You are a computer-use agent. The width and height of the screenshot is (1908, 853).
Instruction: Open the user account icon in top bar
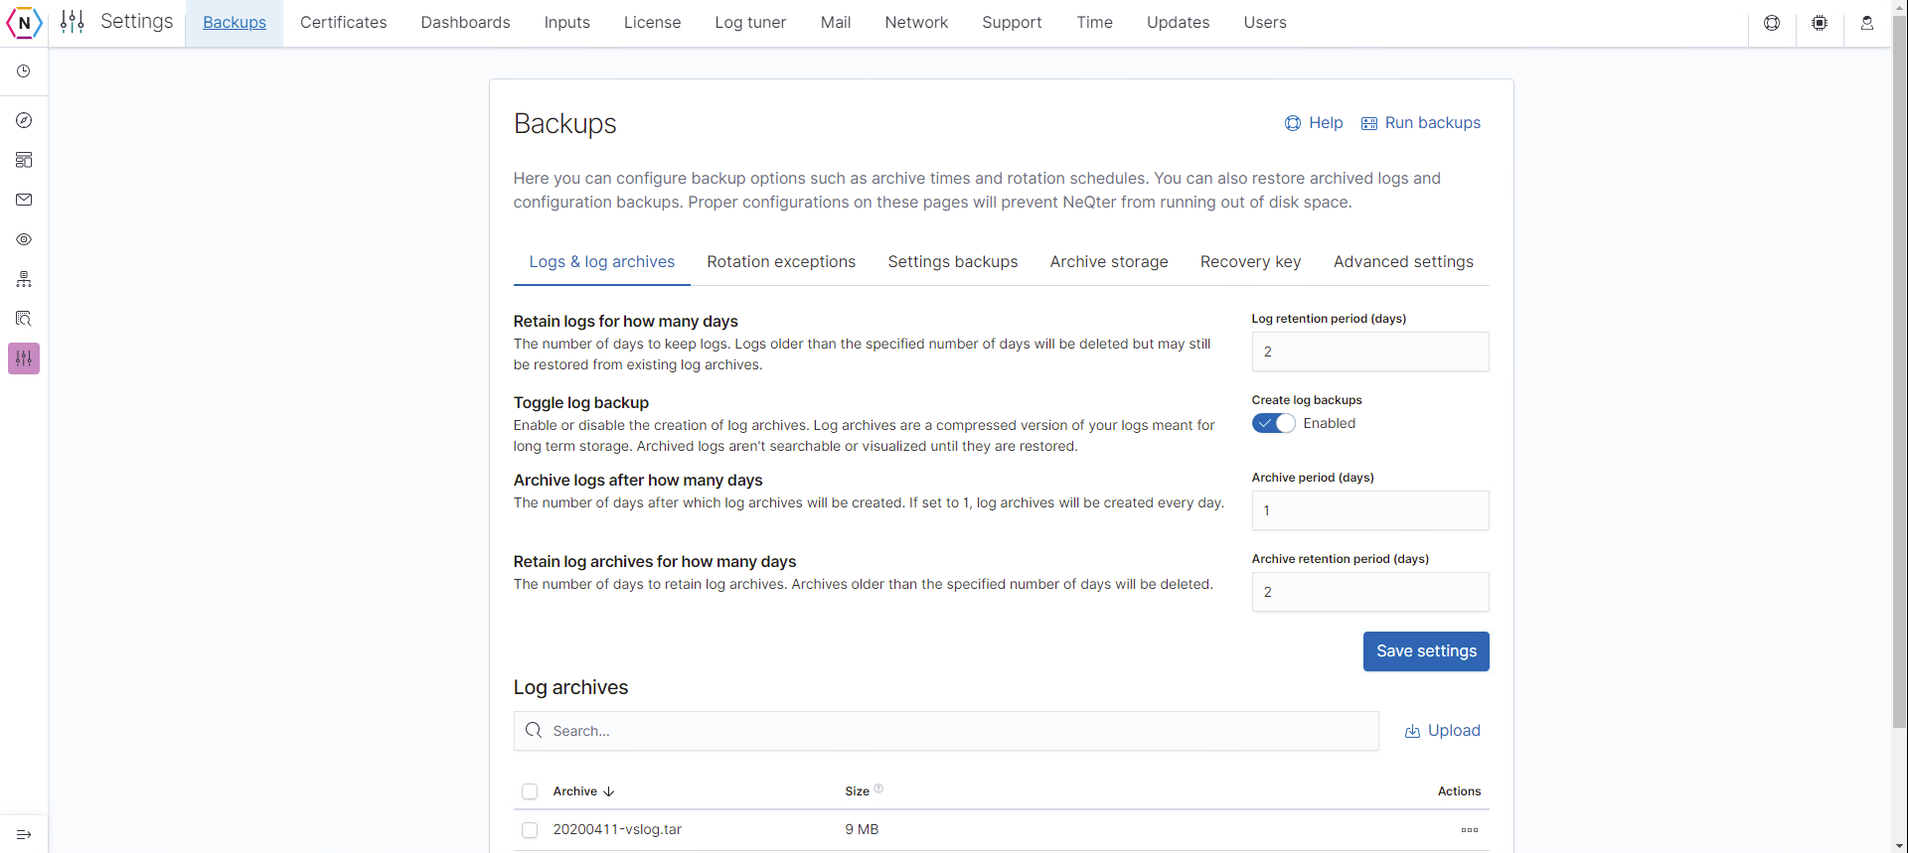click(x=1867, y=23)
